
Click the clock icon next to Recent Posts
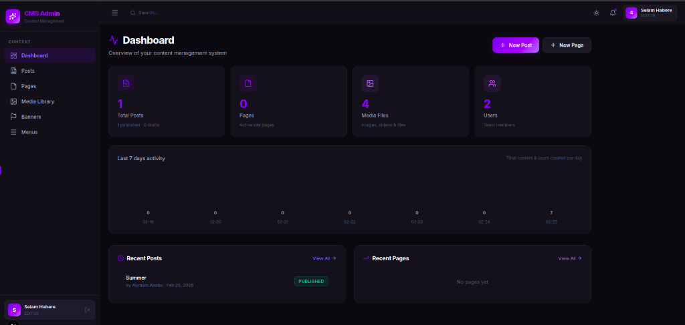(120, 258)
